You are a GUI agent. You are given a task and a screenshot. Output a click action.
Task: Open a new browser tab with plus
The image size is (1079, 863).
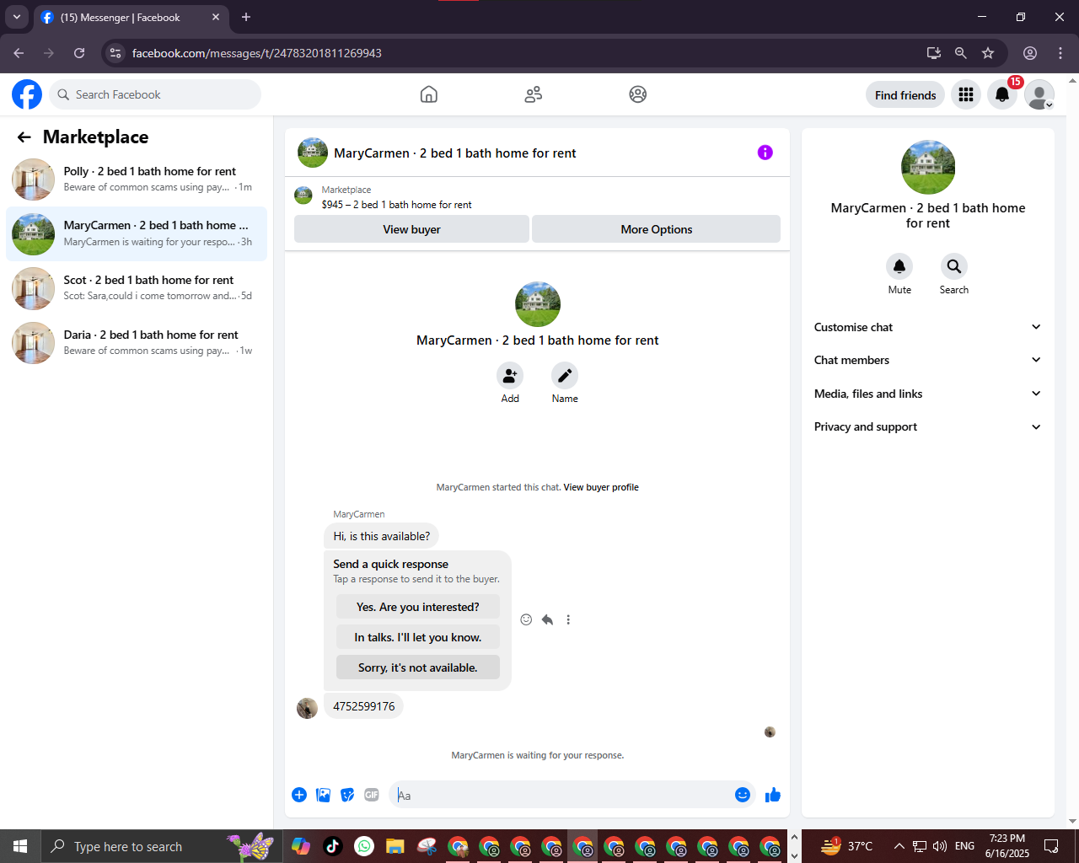click(246, 17)
